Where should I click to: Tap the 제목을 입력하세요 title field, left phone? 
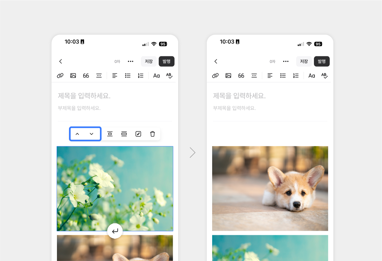[84, 96]
